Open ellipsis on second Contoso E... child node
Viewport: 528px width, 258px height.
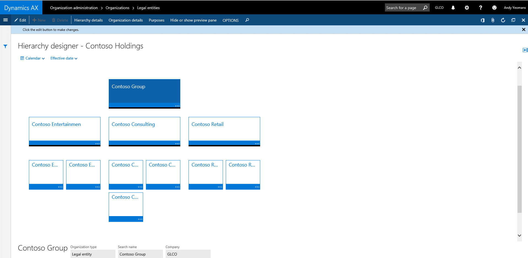97,187
